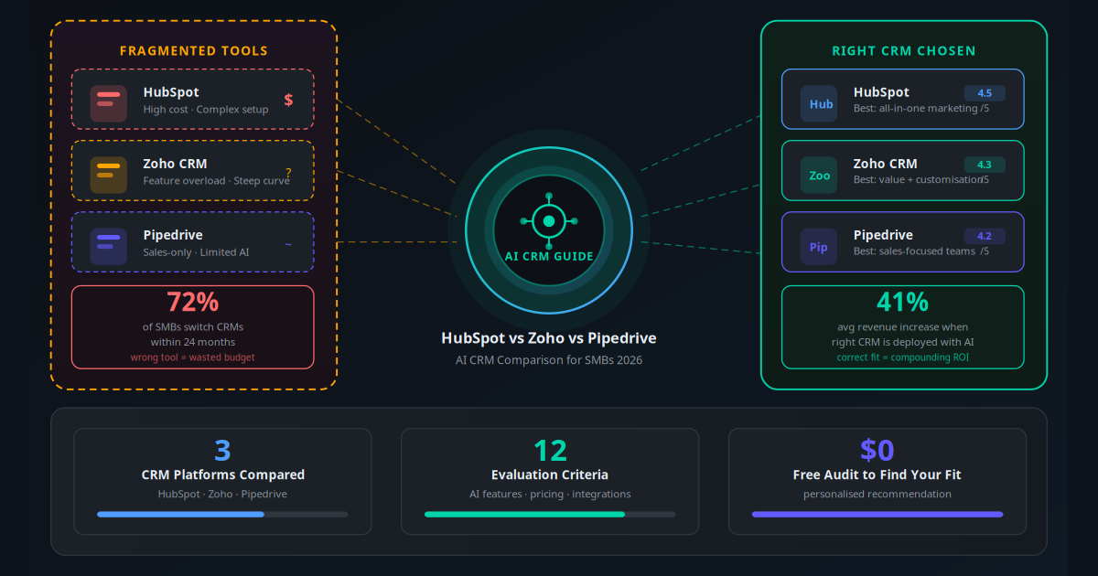This screenshot has width=1098, height=576.
Task: Click the blue Hub badge icon
Action: click(819, 103)
